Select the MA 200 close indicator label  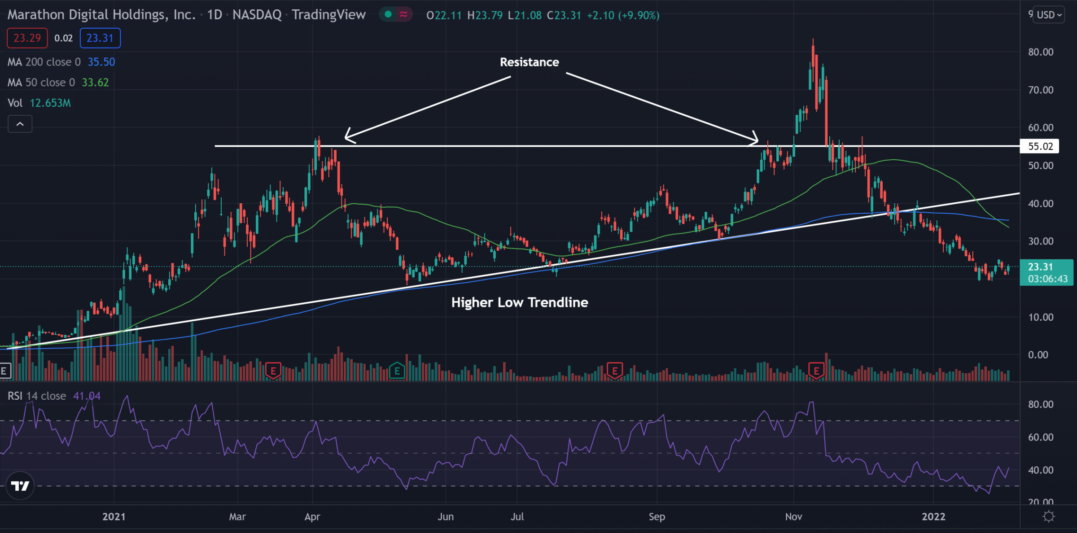pyautogui.click(x=44, y=62)
